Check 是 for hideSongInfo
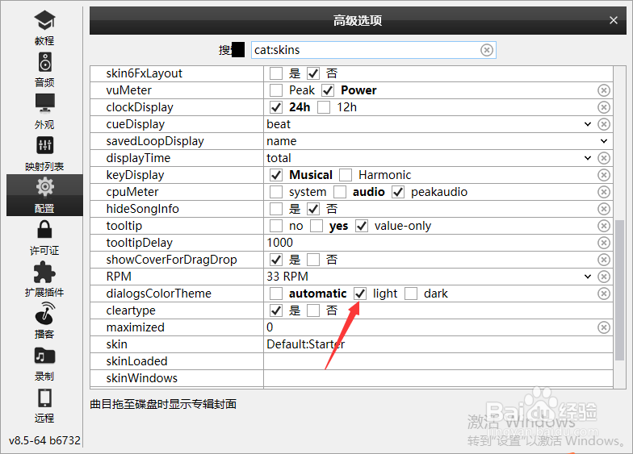This screenshot has height=454, width=633. click(276, 209)
